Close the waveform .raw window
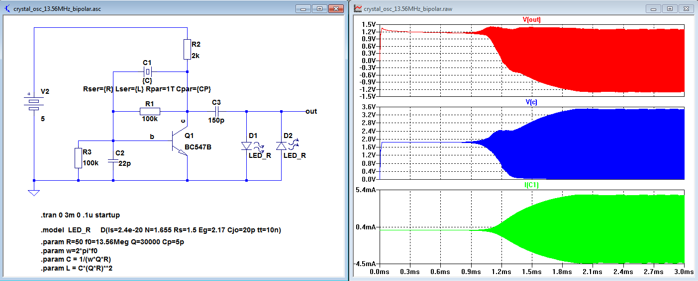Screen dimensions: 698x281 tap(686, 9)
